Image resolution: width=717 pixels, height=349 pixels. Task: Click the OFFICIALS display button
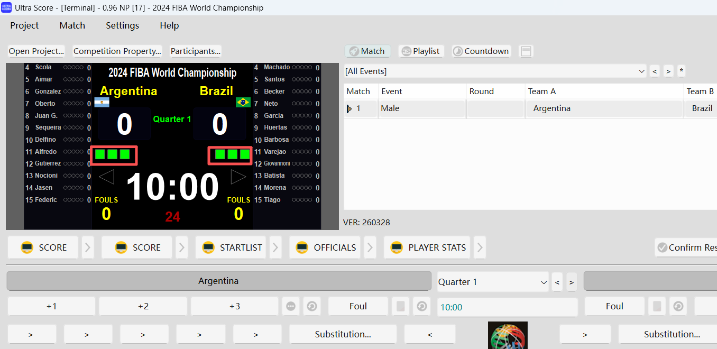[x=325, y=247]
